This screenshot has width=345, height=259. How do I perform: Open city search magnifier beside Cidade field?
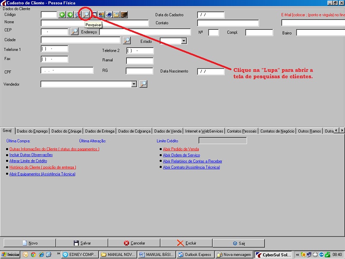pyautogui.click(x=127, y=40)
